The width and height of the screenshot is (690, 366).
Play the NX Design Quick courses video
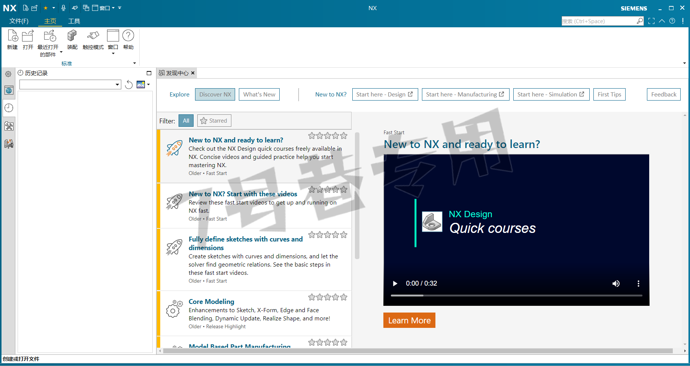pyautogui.click(x=395, y=283)
